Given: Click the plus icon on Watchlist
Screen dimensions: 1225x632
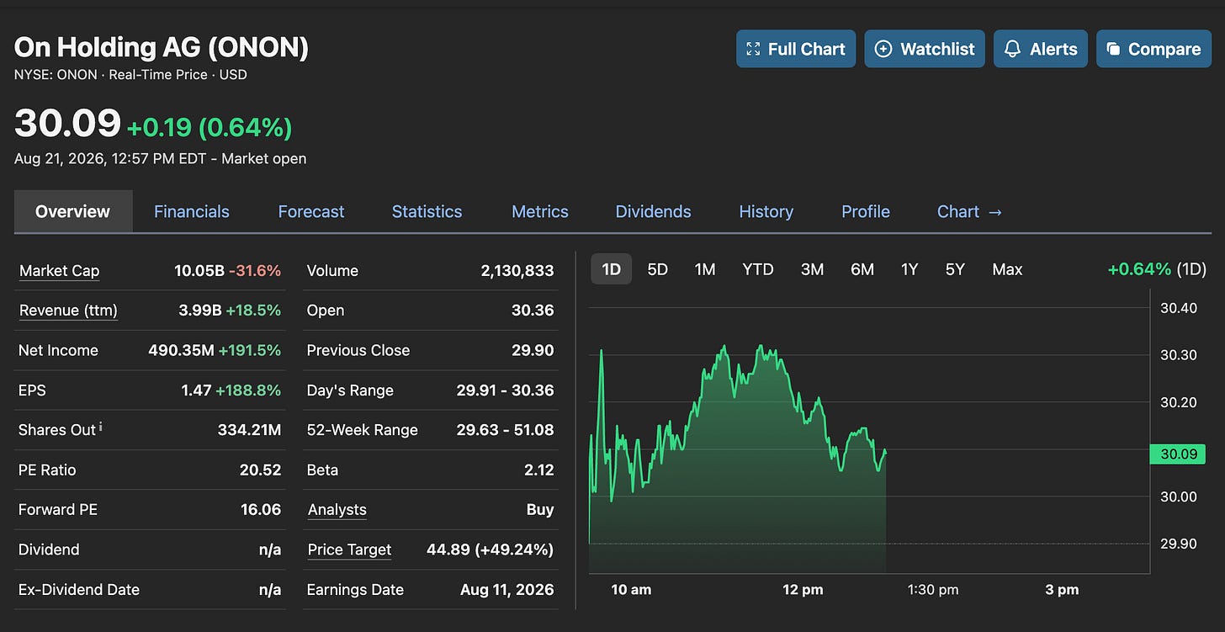Looking at the screenshot, I should pos(883,49).
